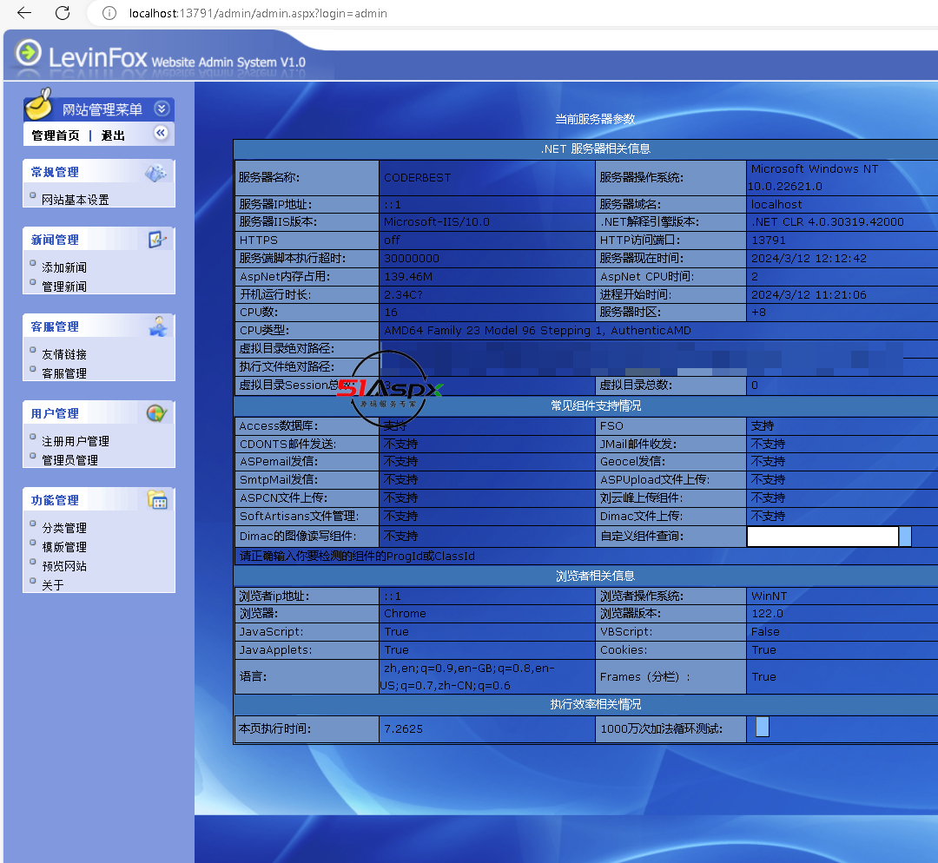View site info icon in the address bar
The height and width of the screenshot is (863, 938).
(109, 13)
